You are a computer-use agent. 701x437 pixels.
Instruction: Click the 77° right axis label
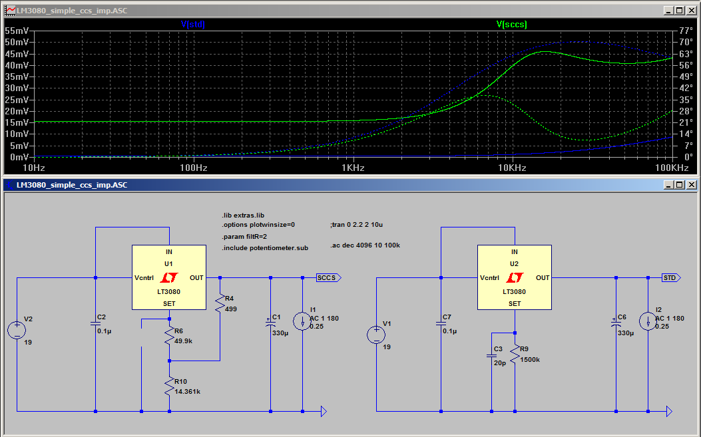click(686, 31)
